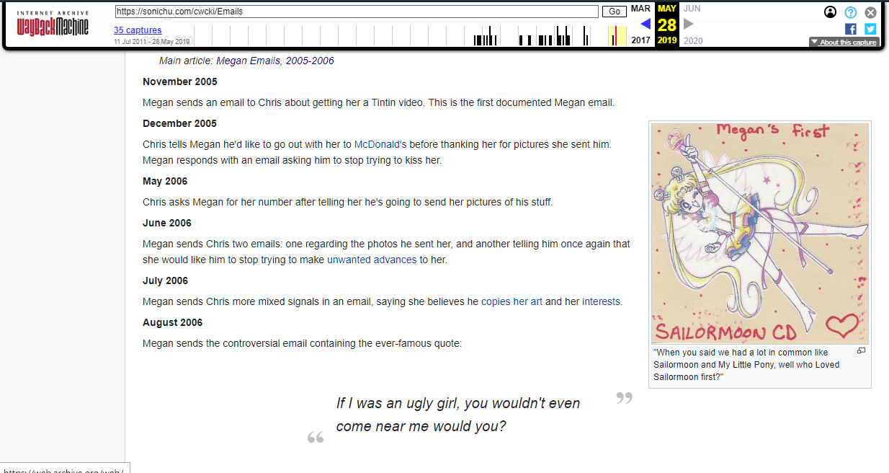Follow the McDonald's link
This screenshot has width=889, height=473.
[x=381, y=144]
